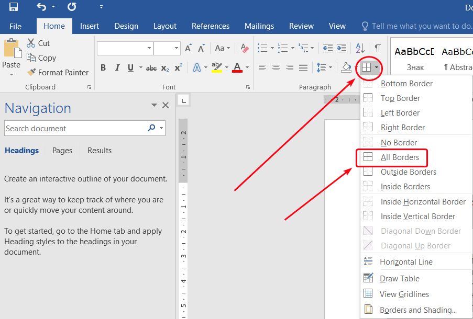Close the Navigation pane
The height and width of the screenshot is (319, 473).
[166, 105]
